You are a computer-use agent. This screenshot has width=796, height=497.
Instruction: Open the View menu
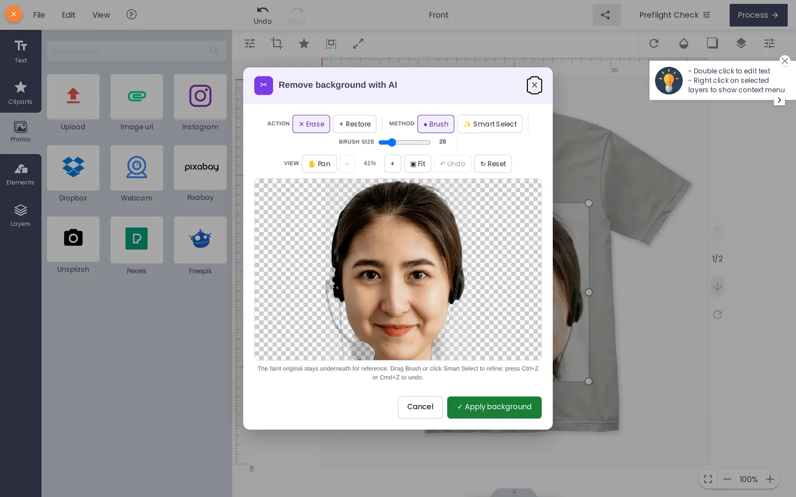coord(101,15)
